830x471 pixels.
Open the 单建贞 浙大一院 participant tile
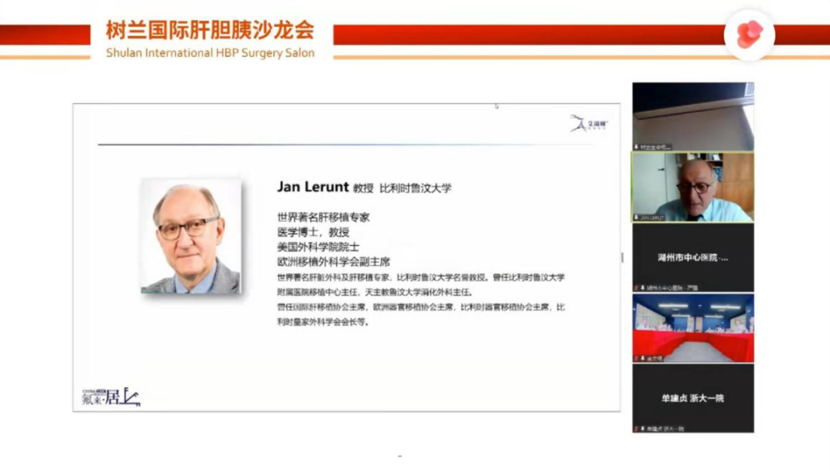(693, 399)
